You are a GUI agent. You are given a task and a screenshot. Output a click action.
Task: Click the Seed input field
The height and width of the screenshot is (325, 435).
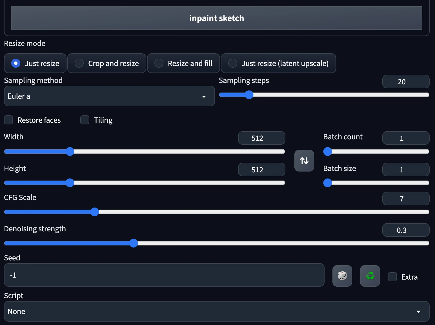[164, 275]
